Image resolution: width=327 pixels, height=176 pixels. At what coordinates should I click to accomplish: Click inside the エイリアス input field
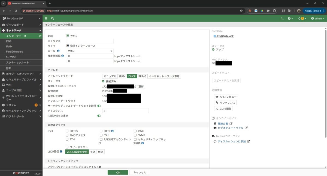90,41
